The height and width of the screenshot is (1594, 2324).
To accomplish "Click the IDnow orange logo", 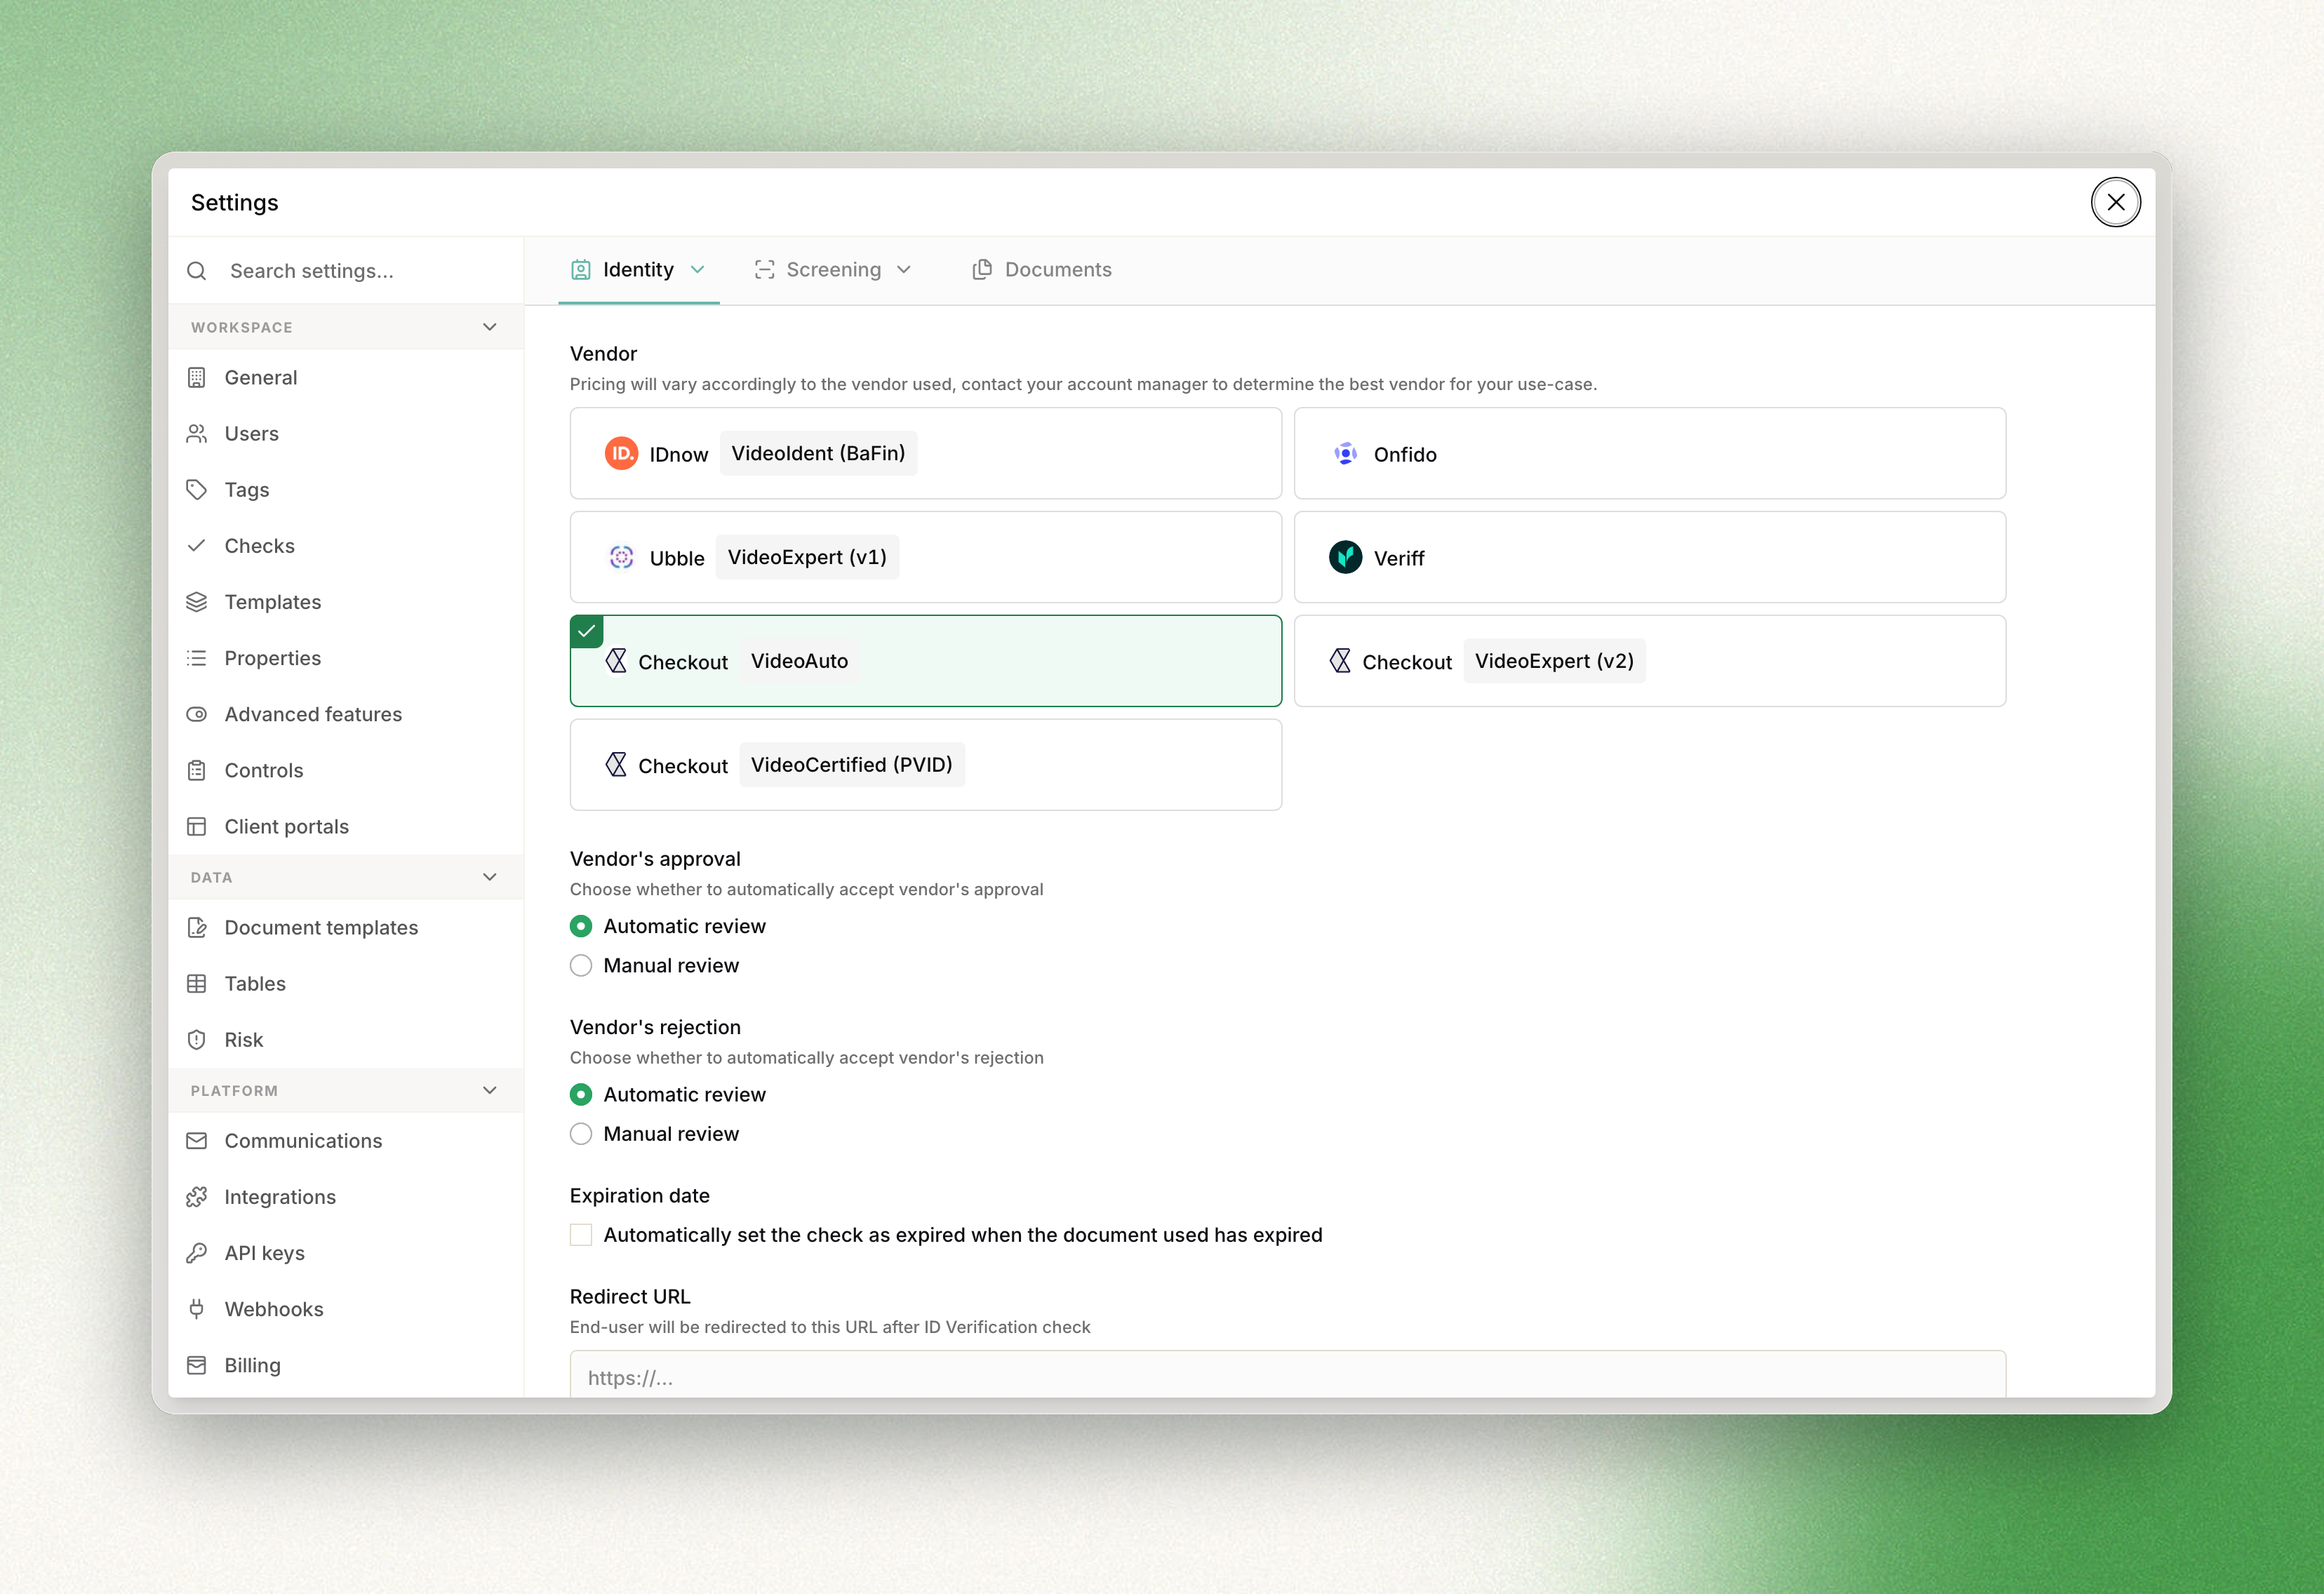I will click(621, 454).
